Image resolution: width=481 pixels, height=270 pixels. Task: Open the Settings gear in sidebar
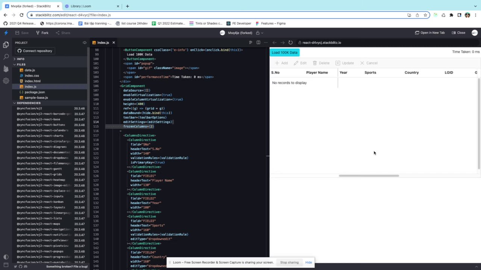pos(6,81)
